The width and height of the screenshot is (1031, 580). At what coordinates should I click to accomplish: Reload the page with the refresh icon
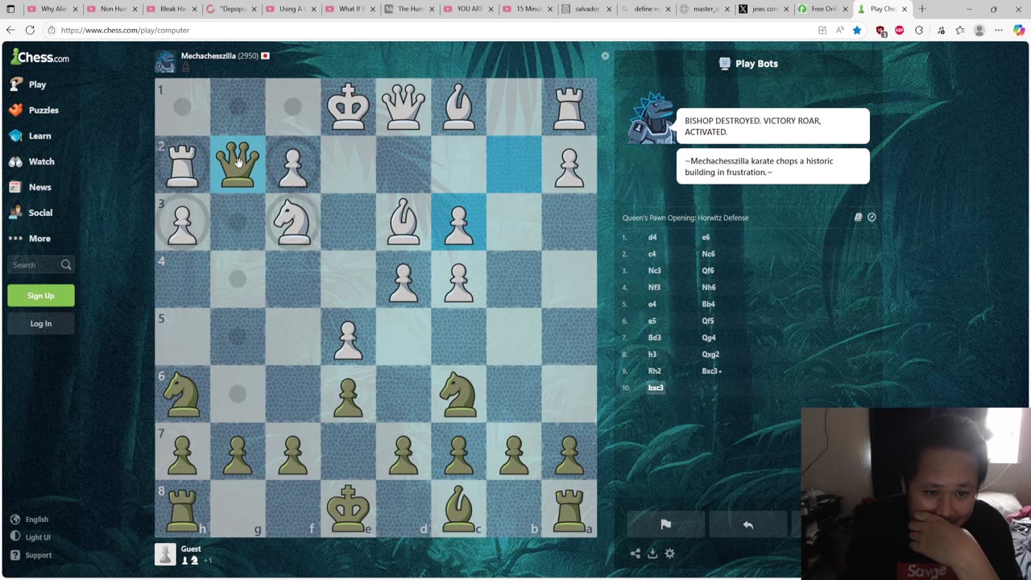coord(30,30)
